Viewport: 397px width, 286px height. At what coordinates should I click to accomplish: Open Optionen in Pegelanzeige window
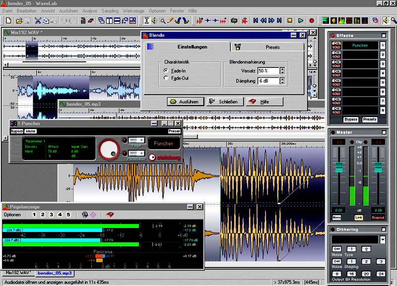click(12, 215)
